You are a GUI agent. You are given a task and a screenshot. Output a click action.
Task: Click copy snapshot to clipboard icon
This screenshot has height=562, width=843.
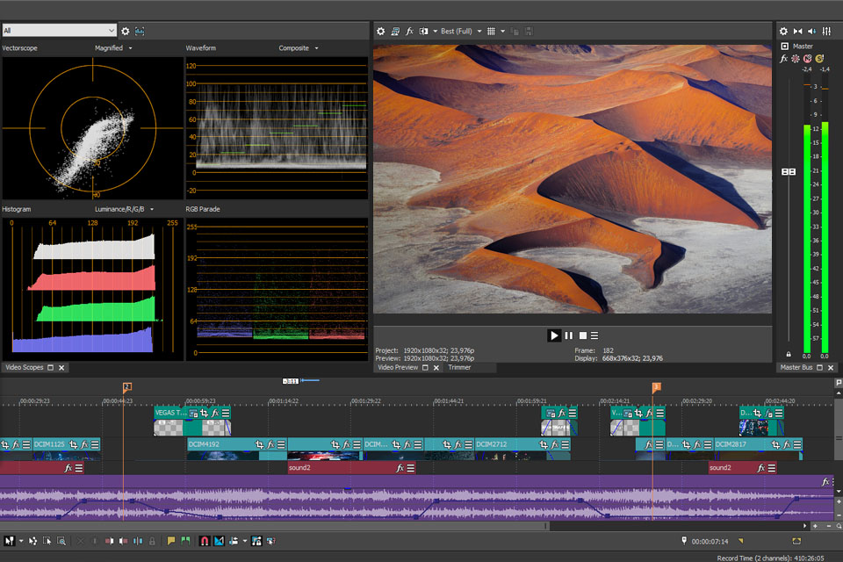point(515,32)
